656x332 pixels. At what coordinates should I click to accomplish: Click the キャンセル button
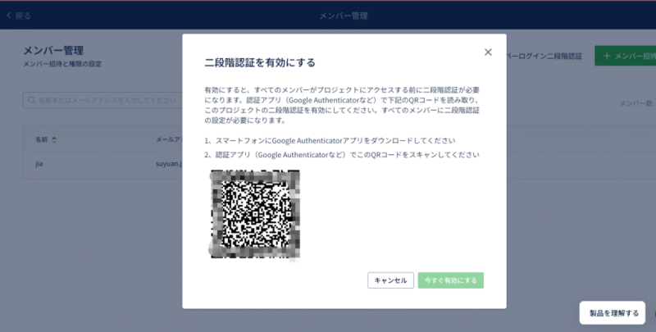coord(390,280)
